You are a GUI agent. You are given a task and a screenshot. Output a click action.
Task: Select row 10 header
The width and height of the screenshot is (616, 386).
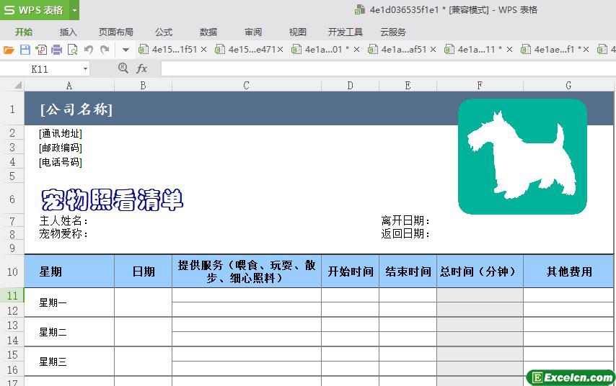(12, 271)
